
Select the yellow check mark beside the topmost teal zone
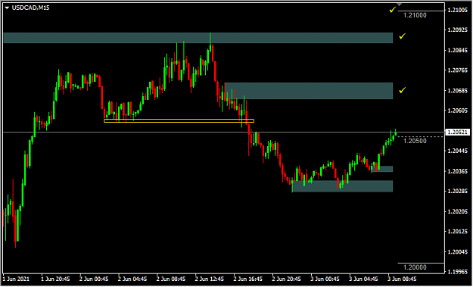click(x=403, y=36)
